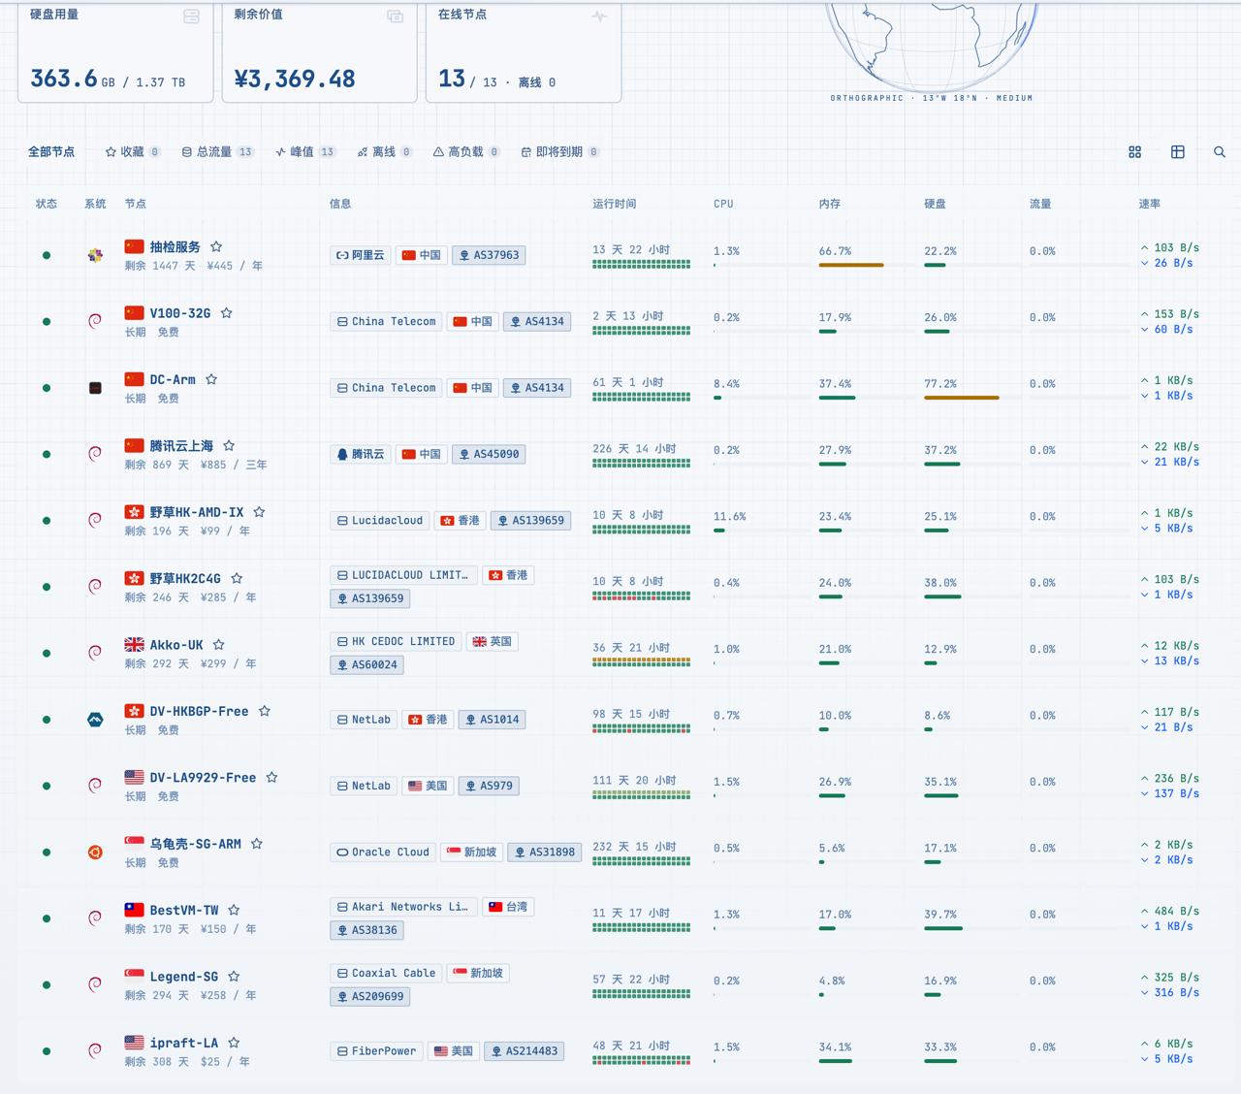Switch to the grid card view
This screenshot has width=1241, height=1094.
(x=1134, y=152)
